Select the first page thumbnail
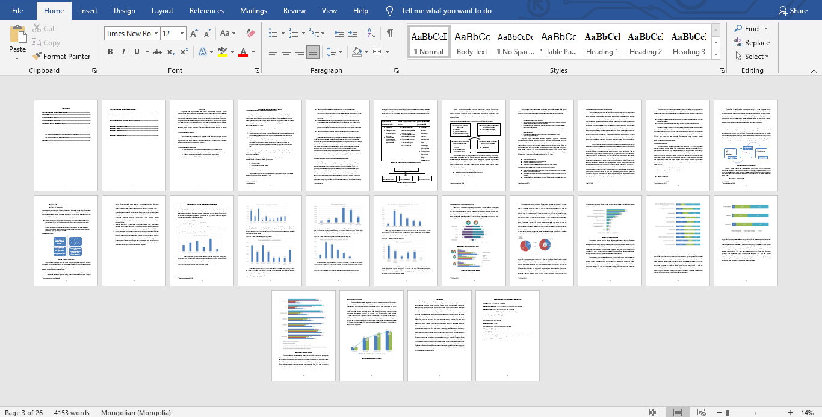Viewport: 822px width, 417px height. click(x=66, y=146)
